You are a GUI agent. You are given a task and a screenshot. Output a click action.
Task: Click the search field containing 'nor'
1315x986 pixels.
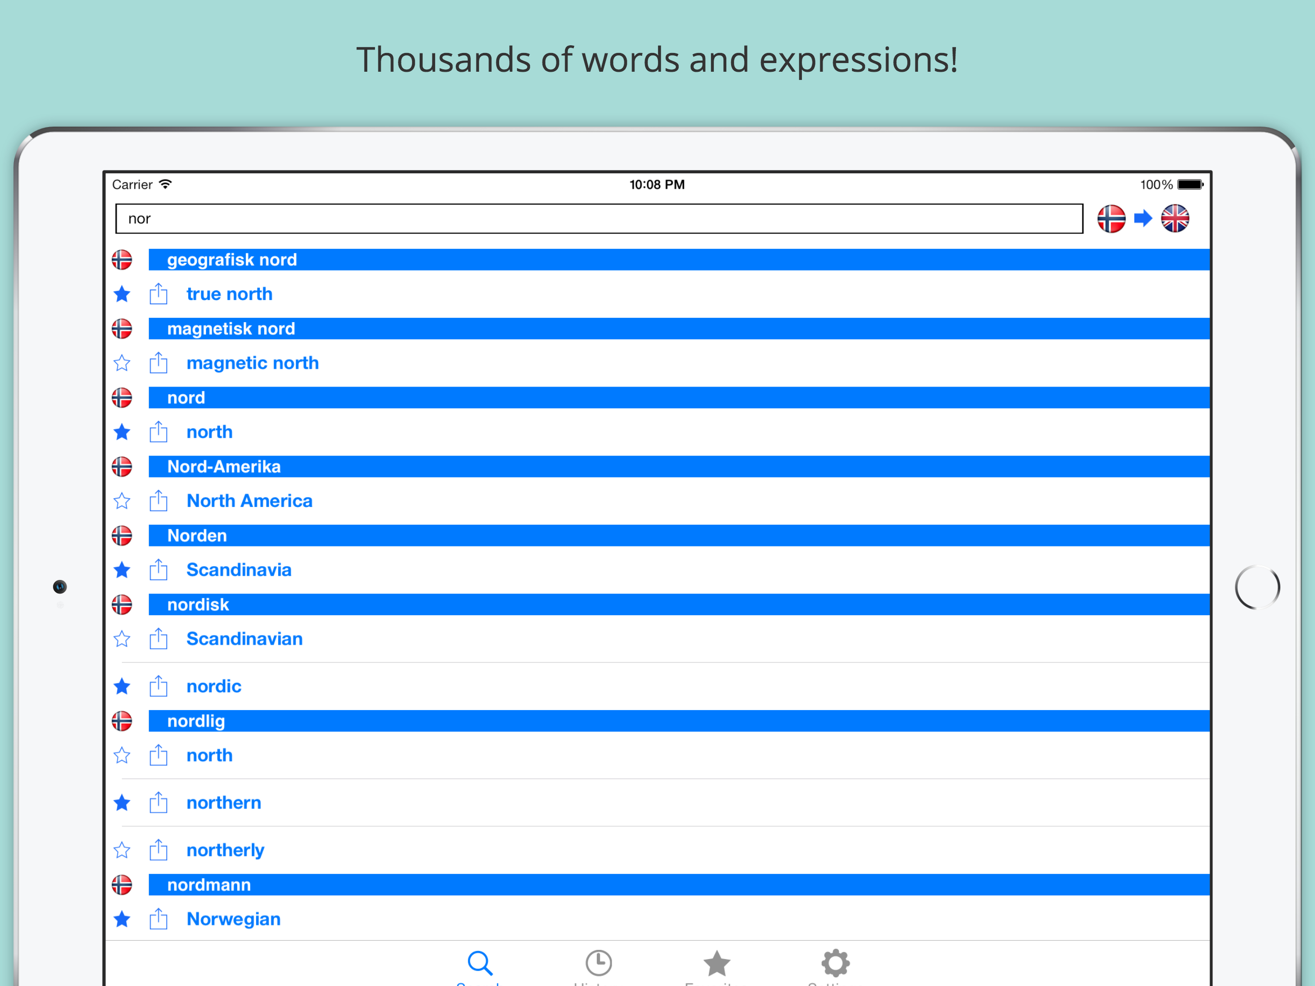(x=598, y=219)
